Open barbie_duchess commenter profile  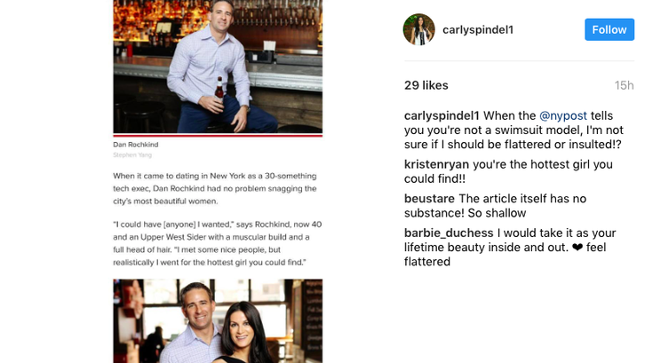coord(449,233)
